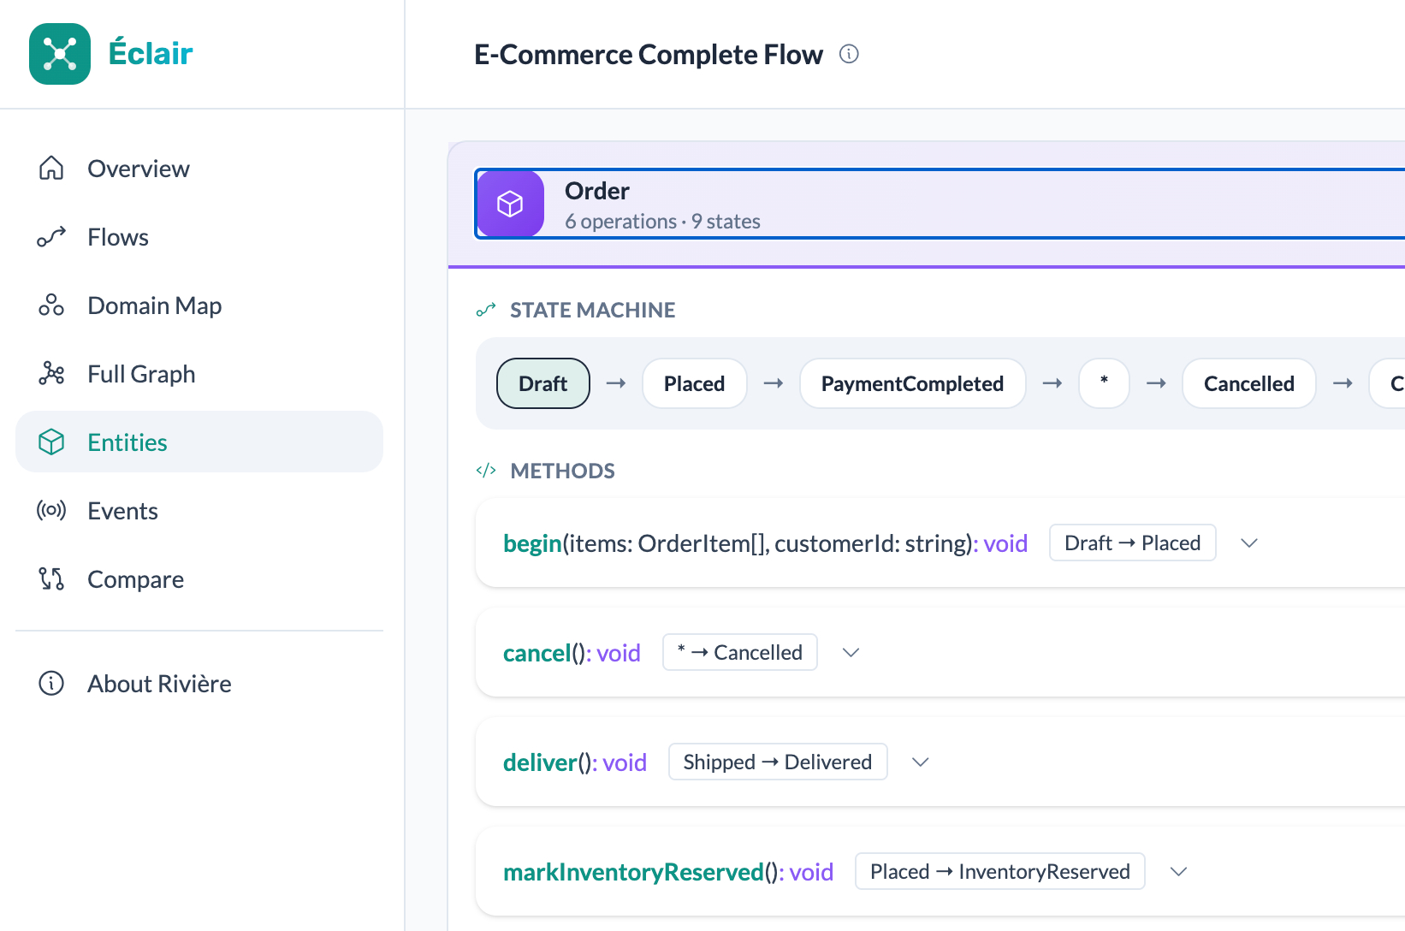This screenshot has height=931, width=1405.
Task: Expand the deliver method chevron
Action: tap(921, 762)
